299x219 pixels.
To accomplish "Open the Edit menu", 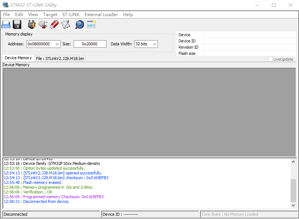I will coord(19,15).
